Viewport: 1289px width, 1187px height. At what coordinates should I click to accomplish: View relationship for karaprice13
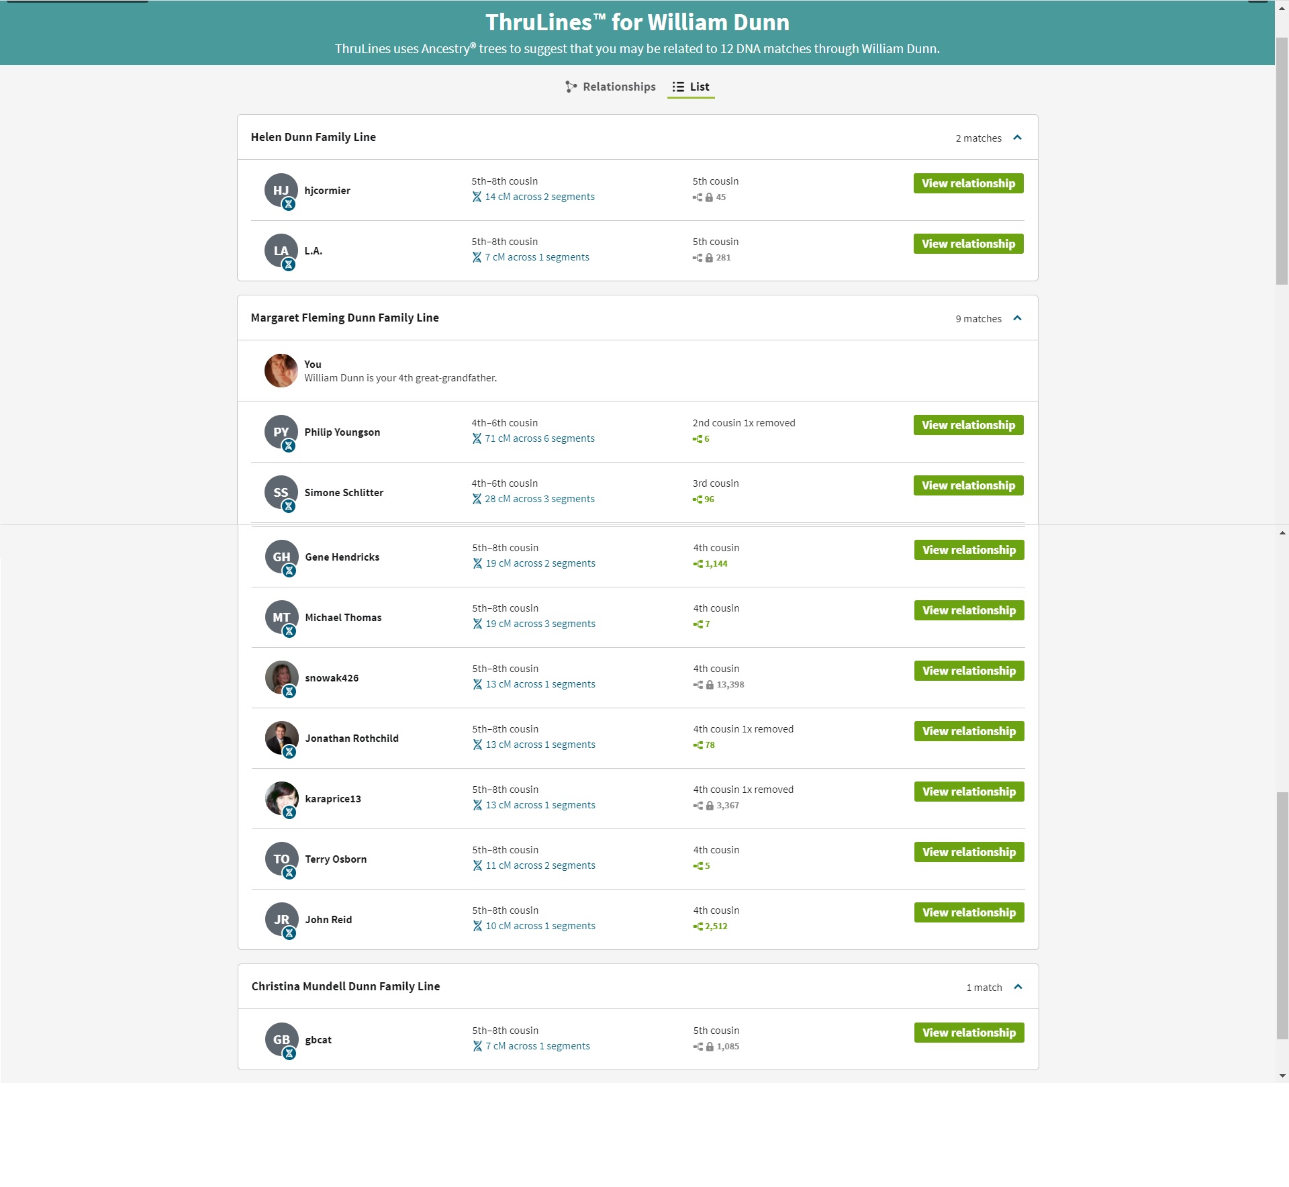tap(969, 792)
